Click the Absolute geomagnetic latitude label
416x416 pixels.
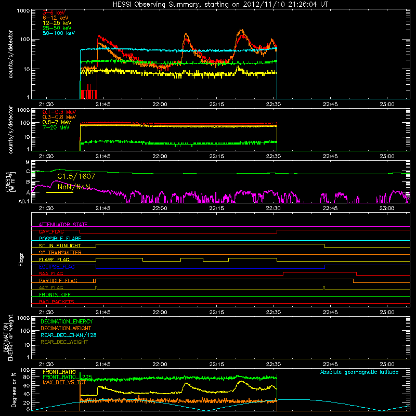click(x=359, y=372)
